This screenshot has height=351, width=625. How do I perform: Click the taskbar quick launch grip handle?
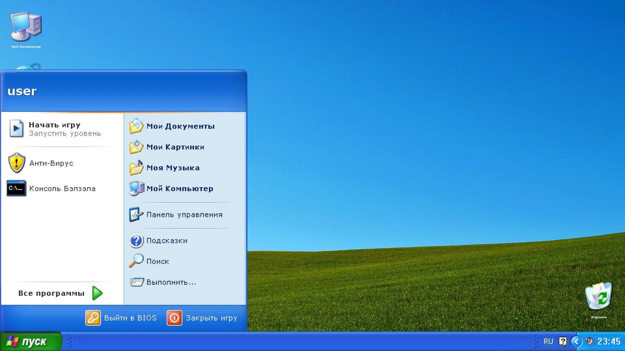69,341
